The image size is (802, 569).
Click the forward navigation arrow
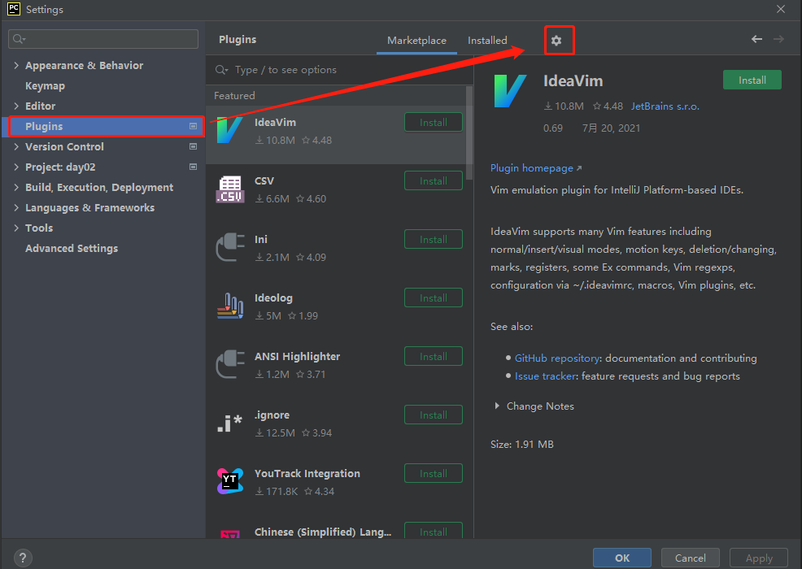coord(778,39)
